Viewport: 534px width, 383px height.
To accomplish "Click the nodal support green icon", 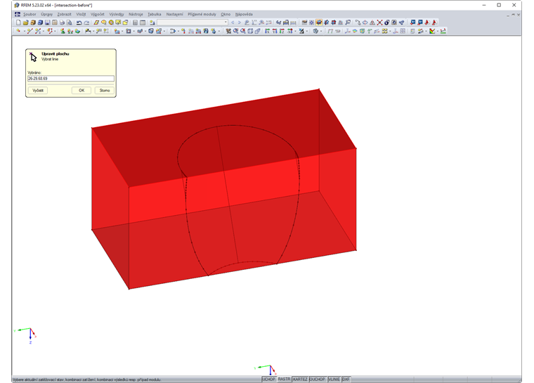I will [63, 31].
